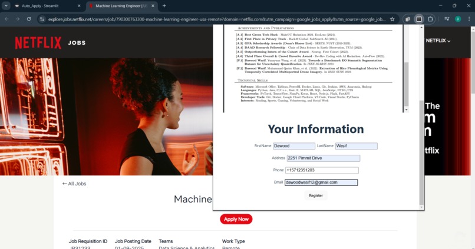Go forward to next page
Image resolution: width=475 pixels, height=249 pixels.
(x=18, y=19)
